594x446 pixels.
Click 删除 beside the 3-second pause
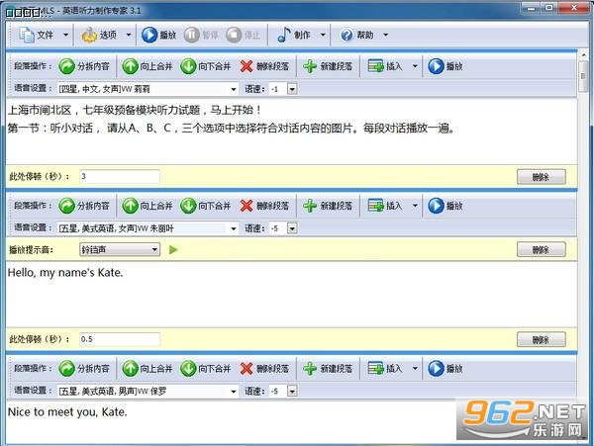pyautogui.click(x=541, y=177)
